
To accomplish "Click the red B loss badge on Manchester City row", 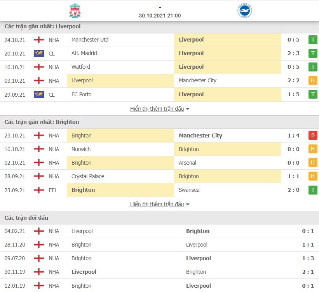I will [x=313, y=136].
